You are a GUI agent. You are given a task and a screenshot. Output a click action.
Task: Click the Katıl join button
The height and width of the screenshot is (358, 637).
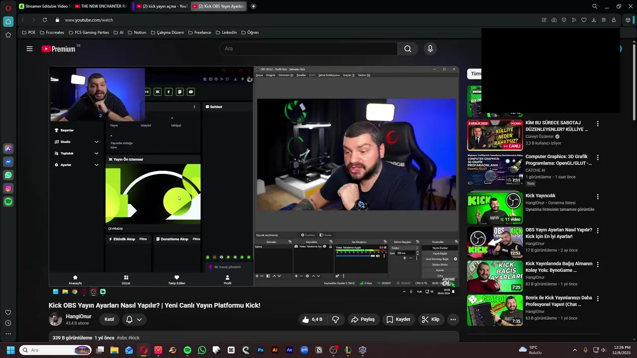109,319
